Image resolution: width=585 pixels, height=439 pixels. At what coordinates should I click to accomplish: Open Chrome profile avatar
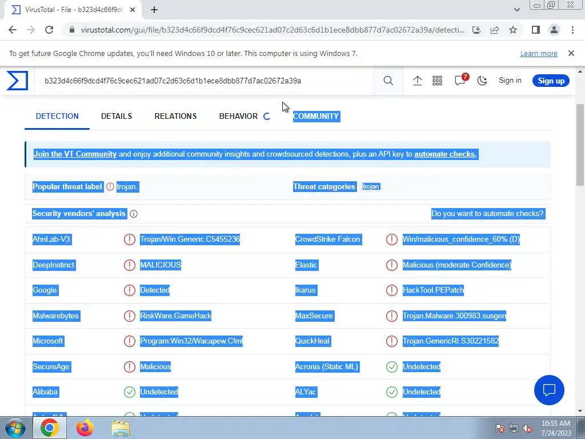click(554, 30)
